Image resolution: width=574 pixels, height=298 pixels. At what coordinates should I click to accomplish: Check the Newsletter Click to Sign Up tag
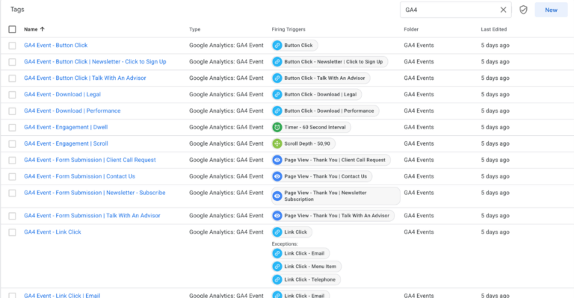pyautogui.click(x=12, y=62)
